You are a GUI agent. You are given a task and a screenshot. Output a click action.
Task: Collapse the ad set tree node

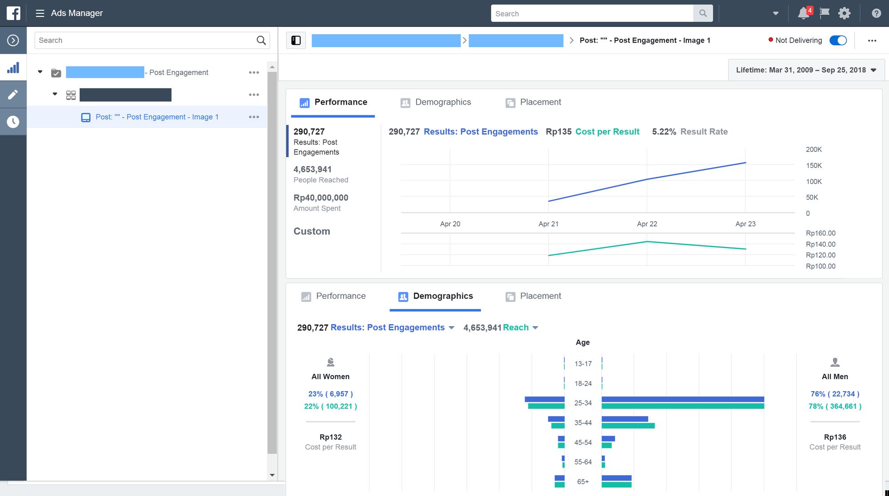55,94
